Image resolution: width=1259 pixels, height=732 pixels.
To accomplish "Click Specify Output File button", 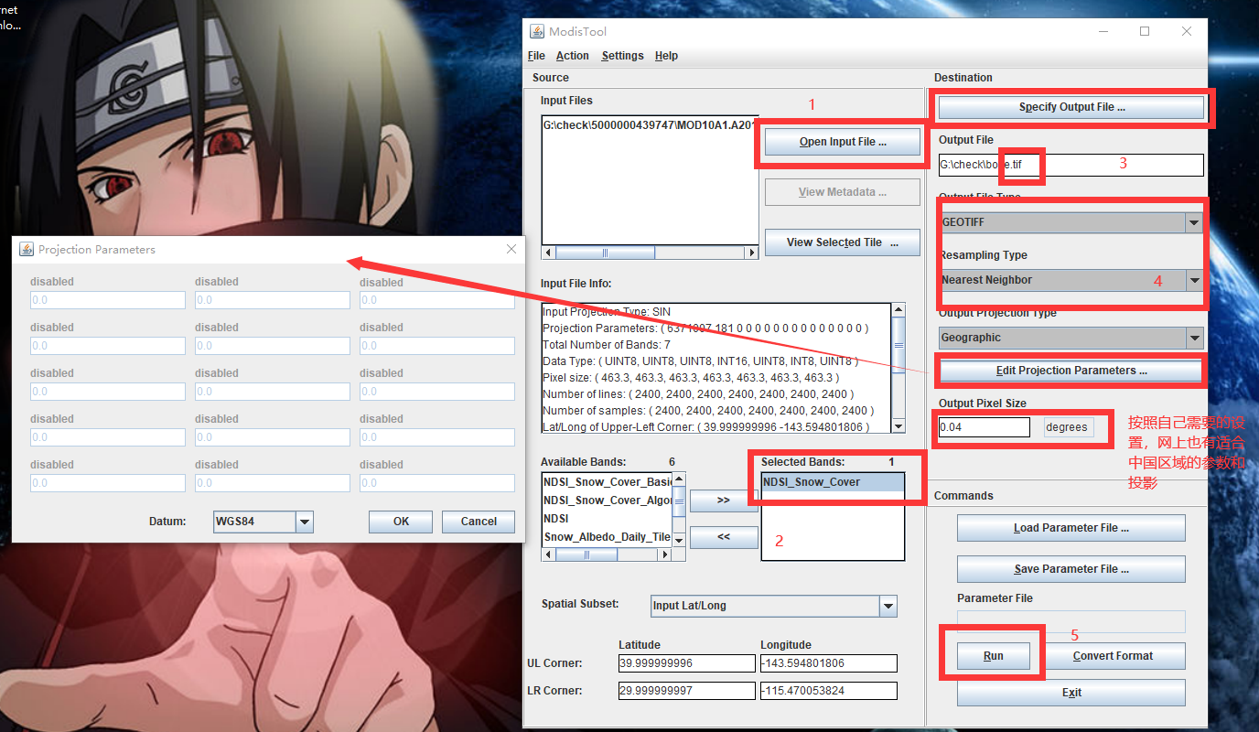I will tap(1071, 107).
